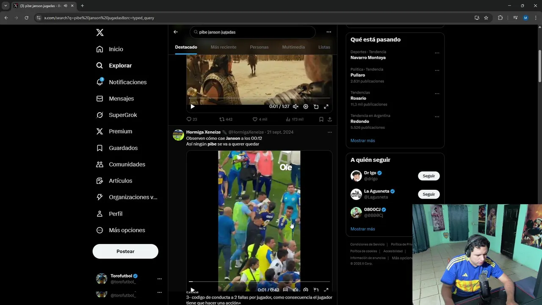Open Organizaciones verificadas in the sidebar
The width and height of the screenshot is (542, 305).
coord(127,197)
